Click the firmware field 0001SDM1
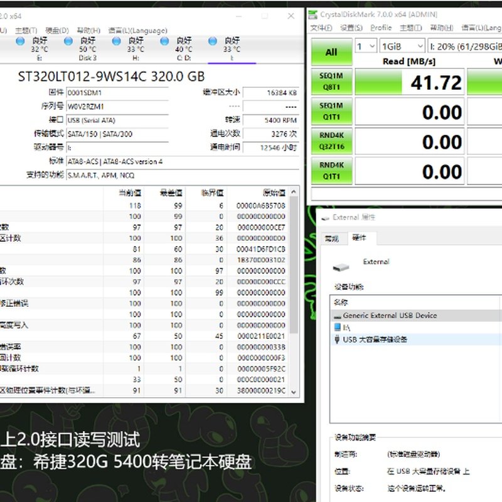Screen dimensions: 502x502 (x=117, y=93)
